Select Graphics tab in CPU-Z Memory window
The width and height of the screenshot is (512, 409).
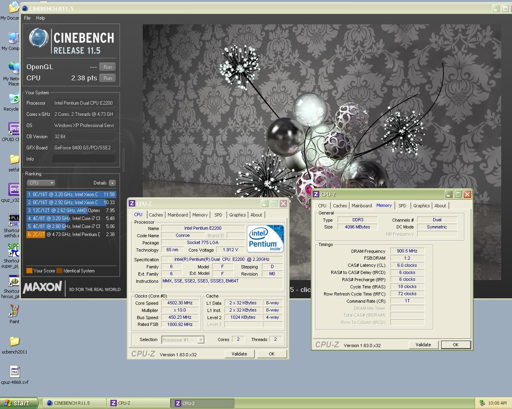tap(422, 206)
